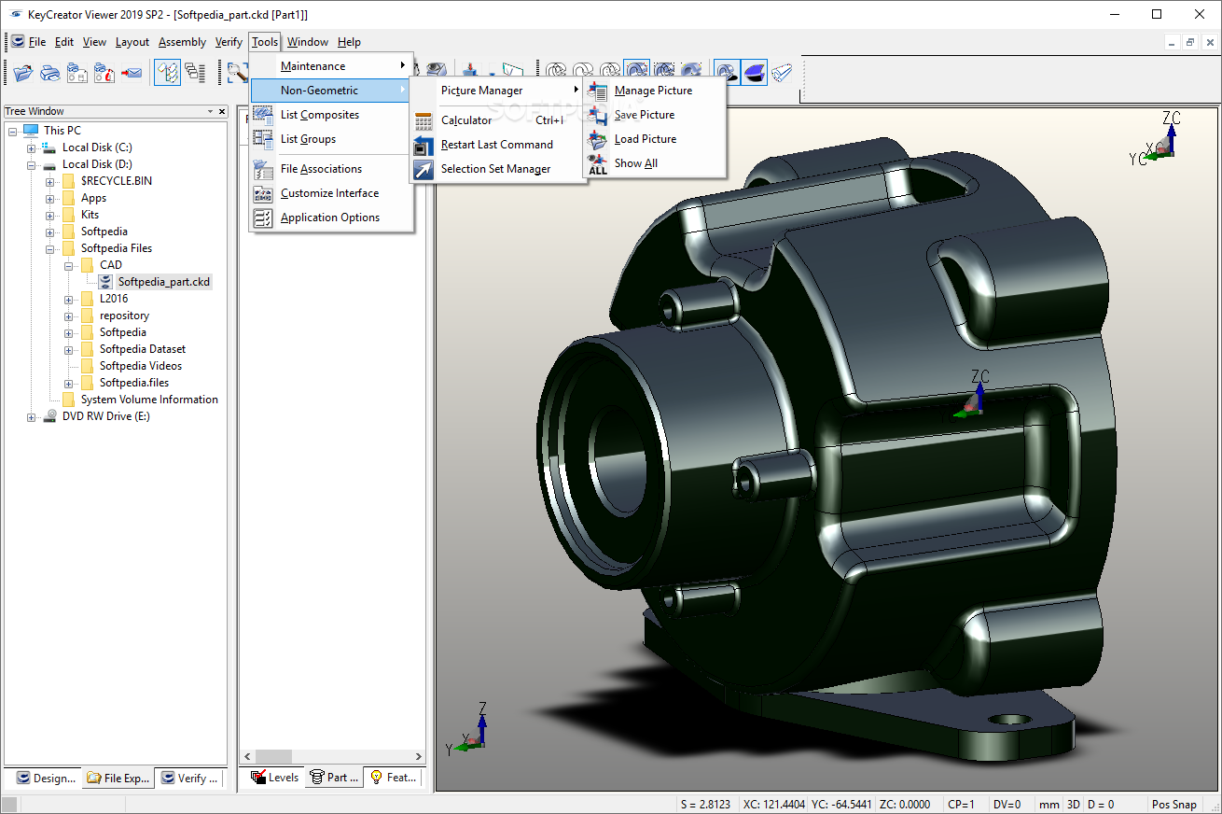Click the send by e-mail toolbar icon
The width and height of the screenshot is (1222, 814).
pos(132,72)
